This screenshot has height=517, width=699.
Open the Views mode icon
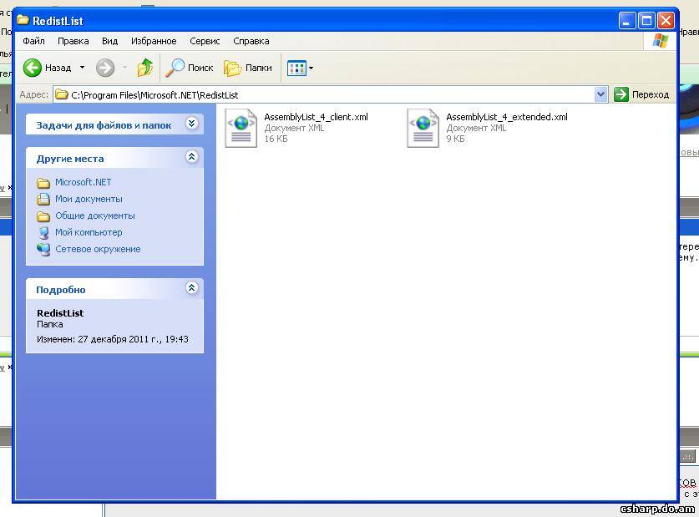(296, 68)
